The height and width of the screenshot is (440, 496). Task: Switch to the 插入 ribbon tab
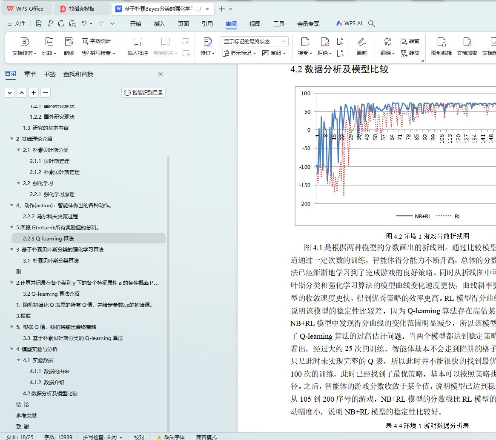pyautogui.click(x=159, y=24)
